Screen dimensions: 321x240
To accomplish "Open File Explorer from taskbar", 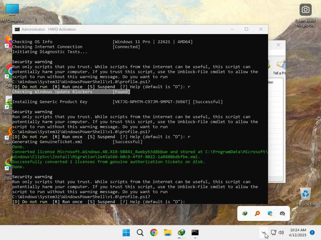I will tap(167, 232).
